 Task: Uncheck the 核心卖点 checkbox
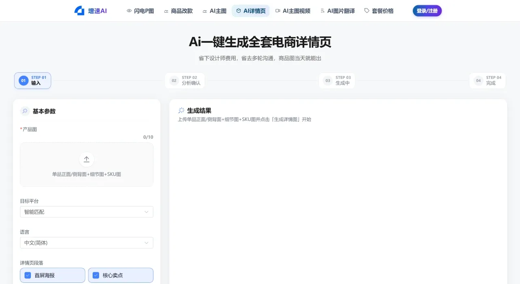point(96,275)
